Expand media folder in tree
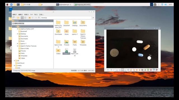The width and height of the screenshot is (179, 100). 14,66
